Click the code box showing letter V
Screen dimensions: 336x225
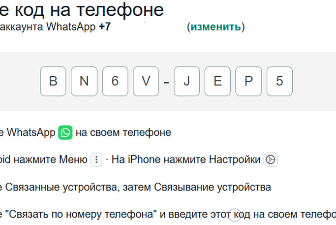point(146,81)
